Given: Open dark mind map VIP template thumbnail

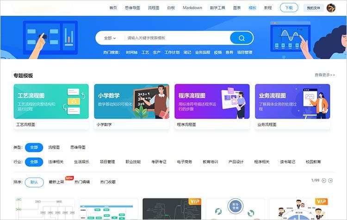Looking at the screenshot, I should 172,209.
